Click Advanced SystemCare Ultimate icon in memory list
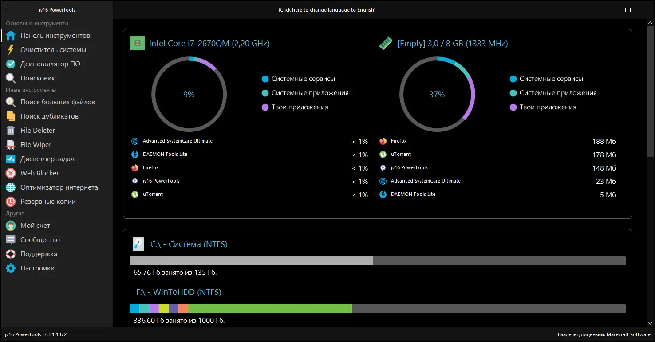 [383, 181]
